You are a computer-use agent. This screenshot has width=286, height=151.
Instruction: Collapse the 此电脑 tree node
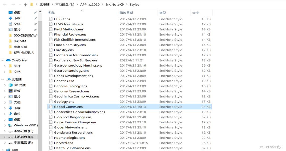3,79
